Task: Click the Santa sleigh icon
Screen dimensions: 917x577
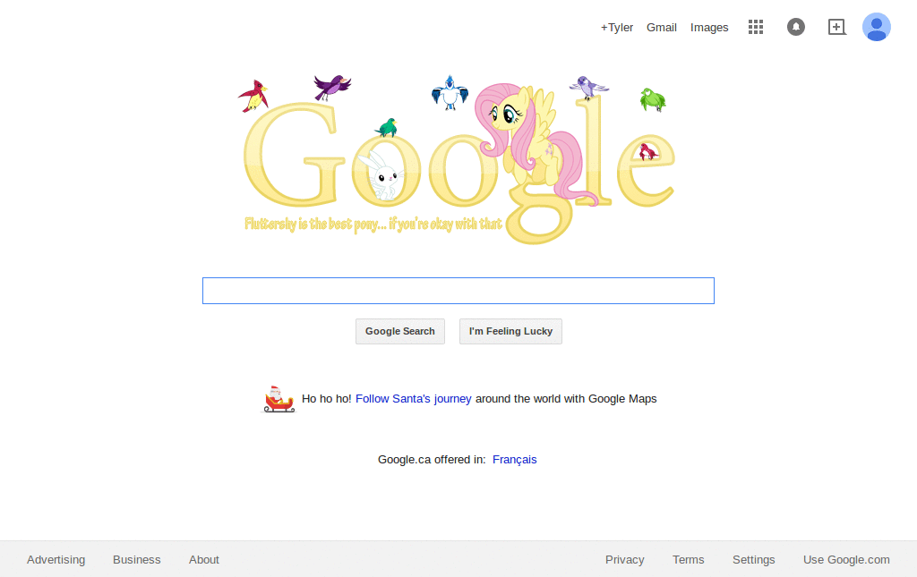Action: [279, 400]
